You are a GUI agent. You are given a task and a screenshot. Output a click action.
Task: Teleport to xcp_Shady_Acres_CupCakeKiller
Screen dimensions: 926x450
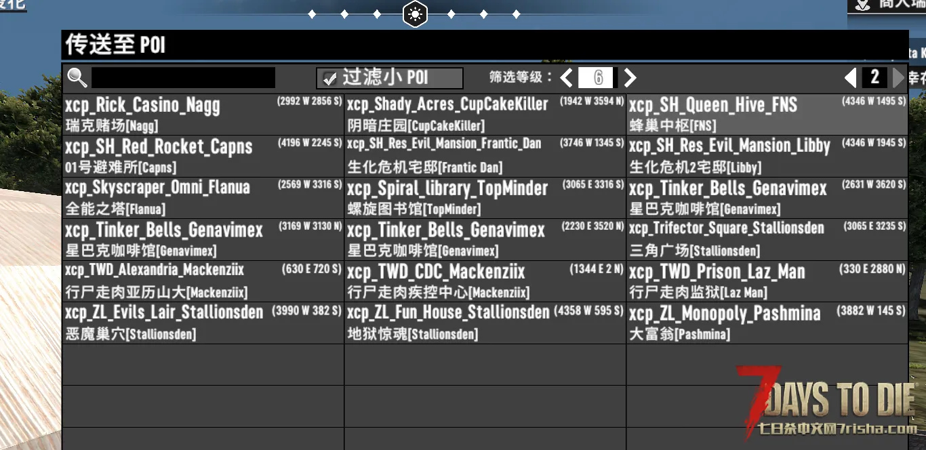485,115
